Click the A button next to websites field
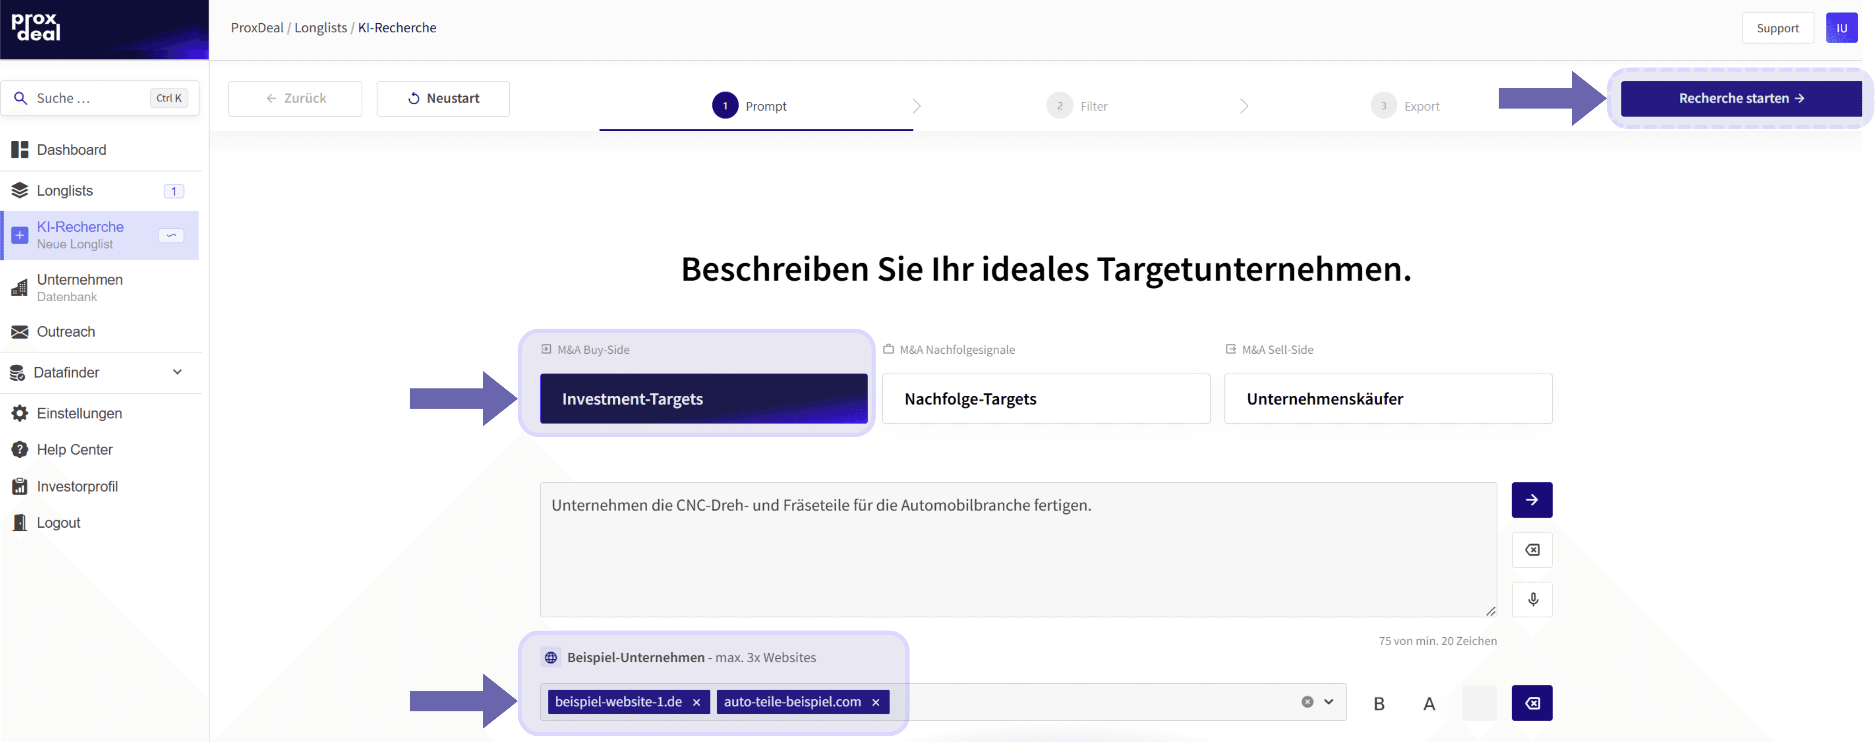The image size is (1875, 742). pyautogui.click(x=1429, y=703)
